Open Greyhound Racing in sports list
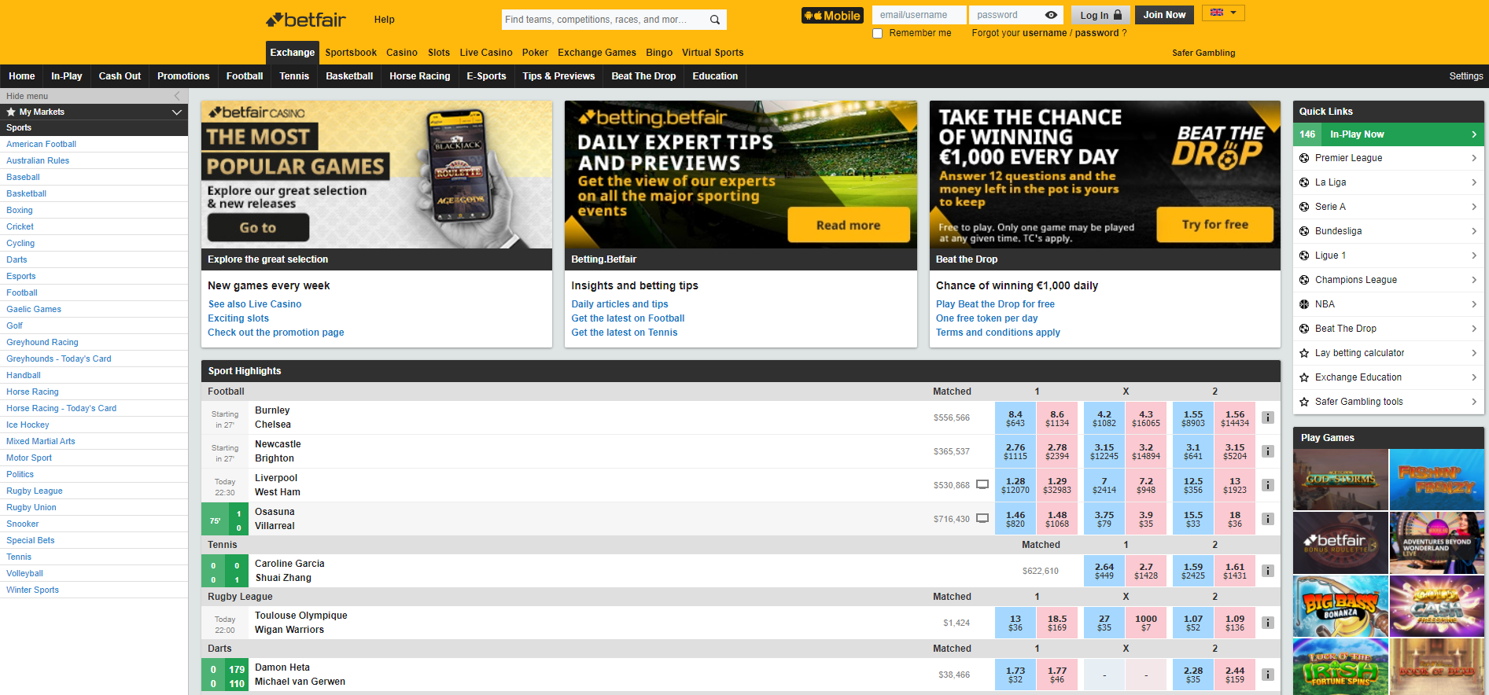This screenshot has height=695, width=1489. tap(42, 342)
